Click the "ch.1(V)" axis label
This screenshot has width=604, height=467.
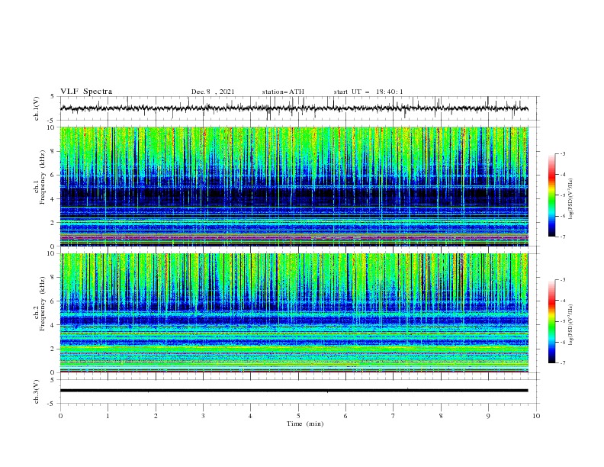coord(37,108)
